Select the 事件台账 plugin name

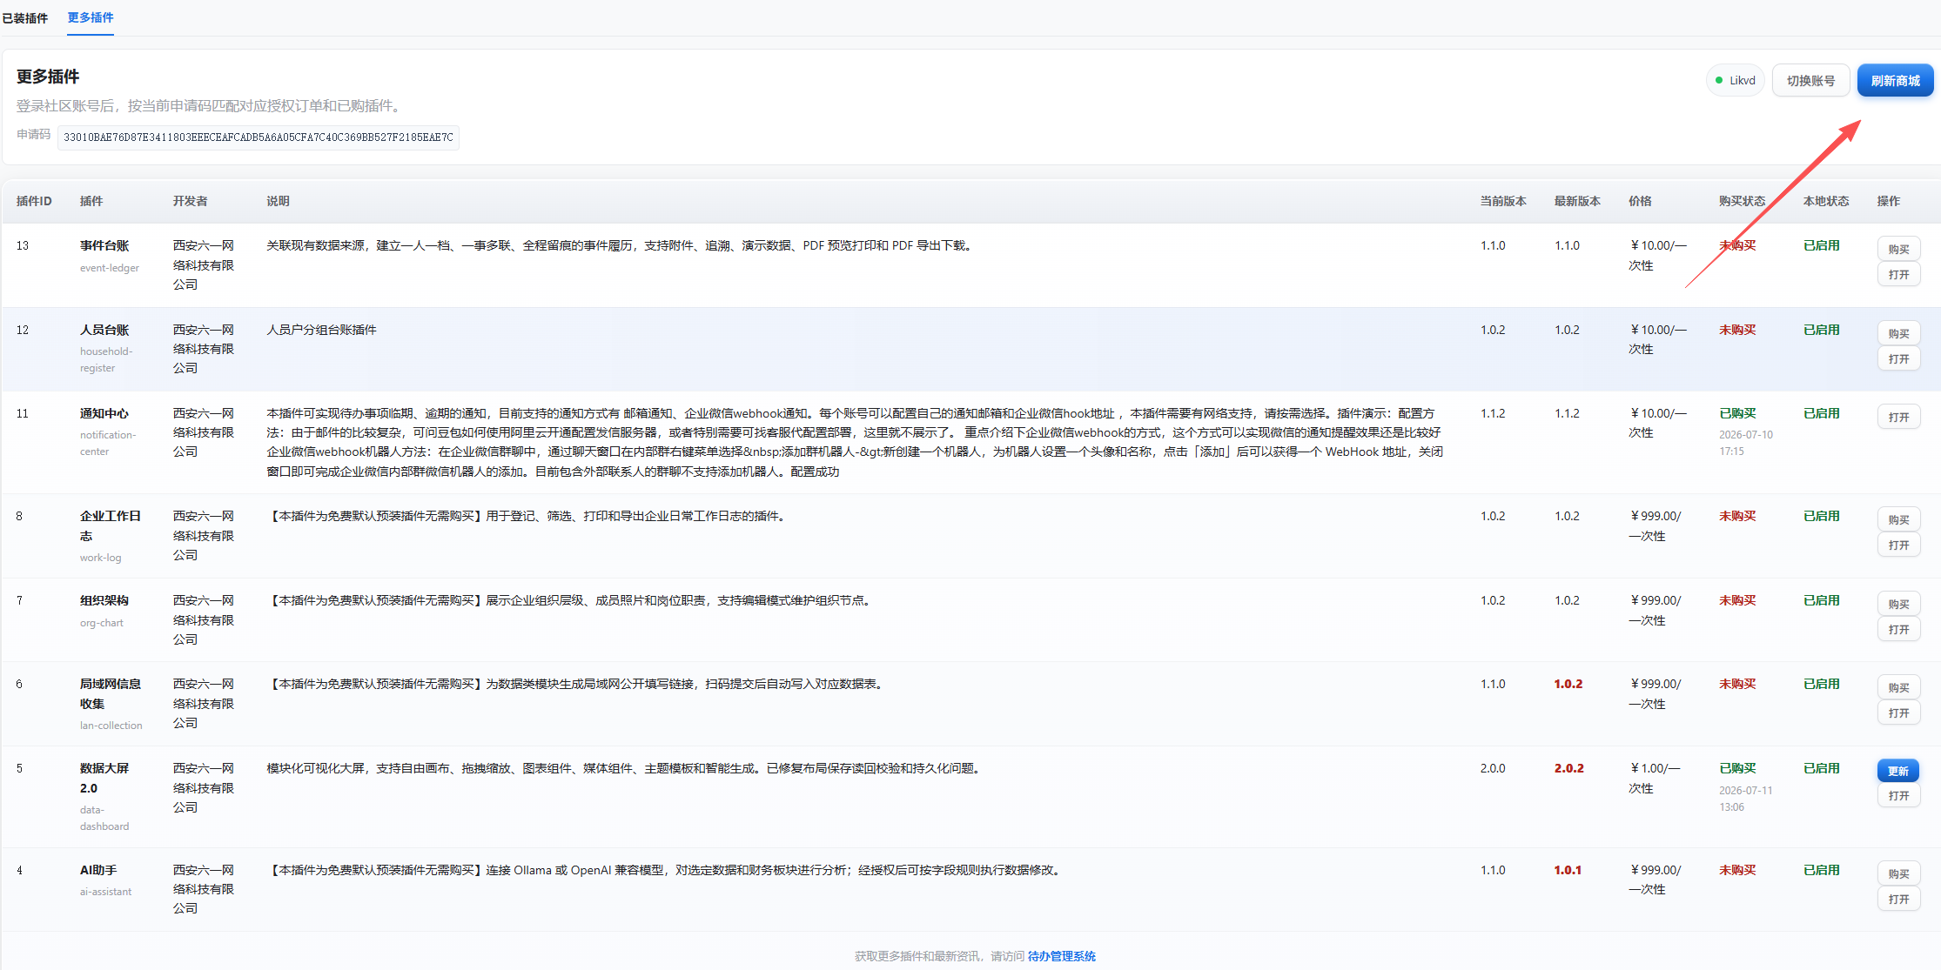point(104,245)
